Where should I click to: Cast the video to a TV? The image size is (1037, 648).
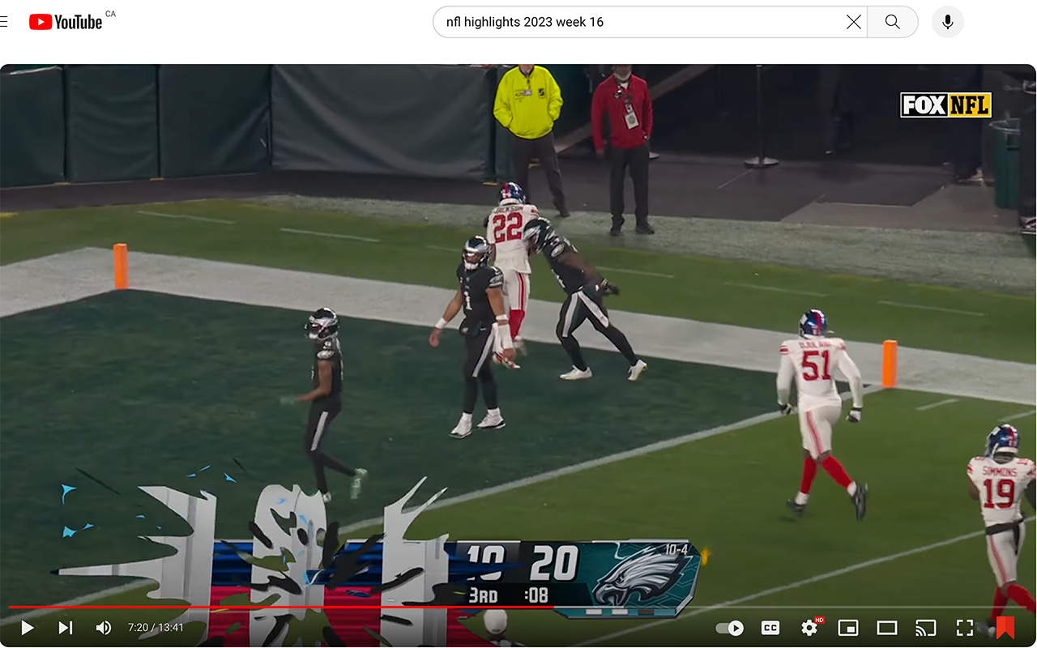925,628
